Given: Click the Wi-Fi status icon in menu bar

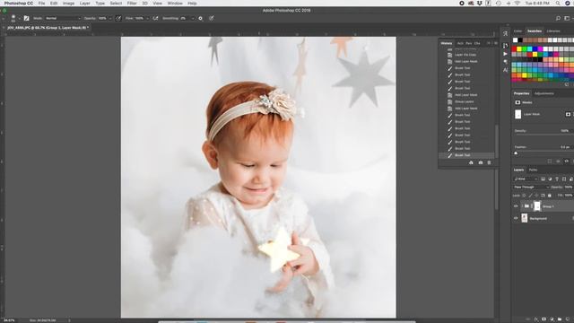Looking at the screenshot, I should [x=517, y=4].
